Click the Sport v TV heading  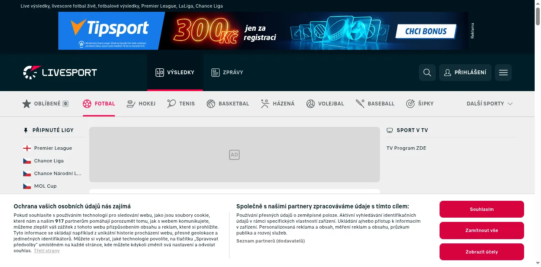[x=412, y=130]
